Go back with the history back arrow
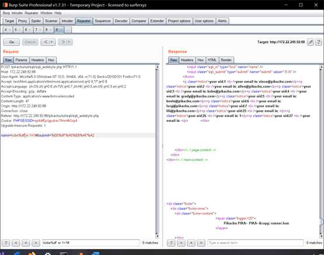 pos(46,42)
